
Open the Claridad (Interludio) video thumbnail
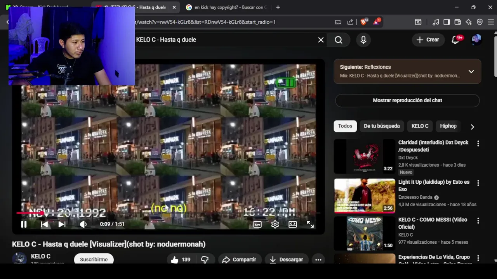click(x=365, y=157)
